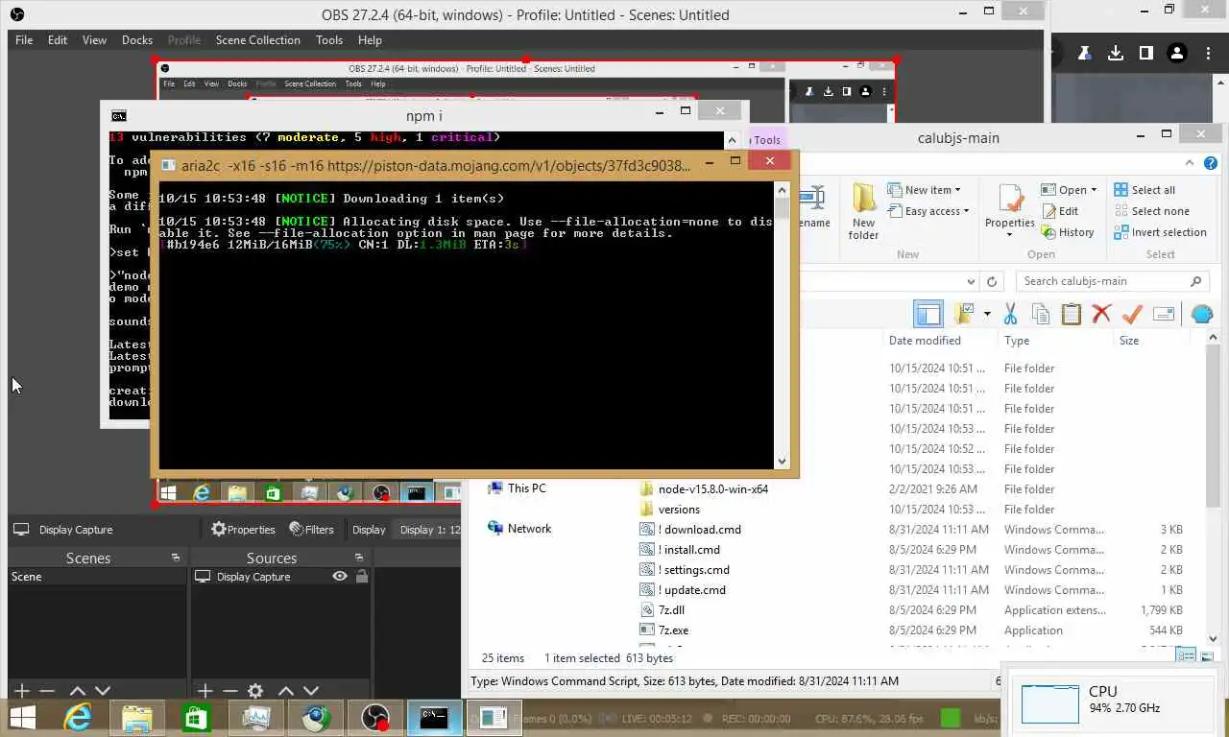Remove the selected source with the minus button

click(229, 690)
